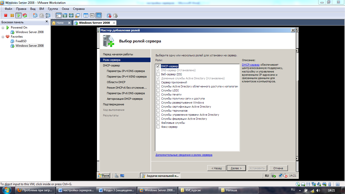Click the host volume speaker tray icon
Viewport: 345px width, 194px height.
coord(318,190)
